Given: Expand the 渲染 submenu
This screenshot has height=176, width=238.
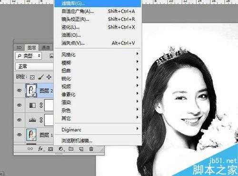Looking at the screenshot, I should (x=98, y=102).
